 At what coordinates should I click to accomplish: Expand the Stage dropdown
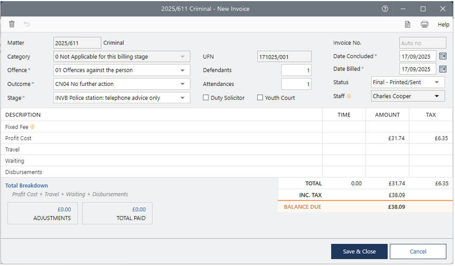point(182,98)
